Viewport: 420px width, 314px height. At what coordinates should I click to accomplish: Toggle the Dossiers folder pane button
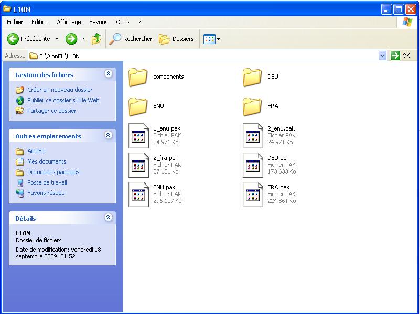click(x=176, y=39)
